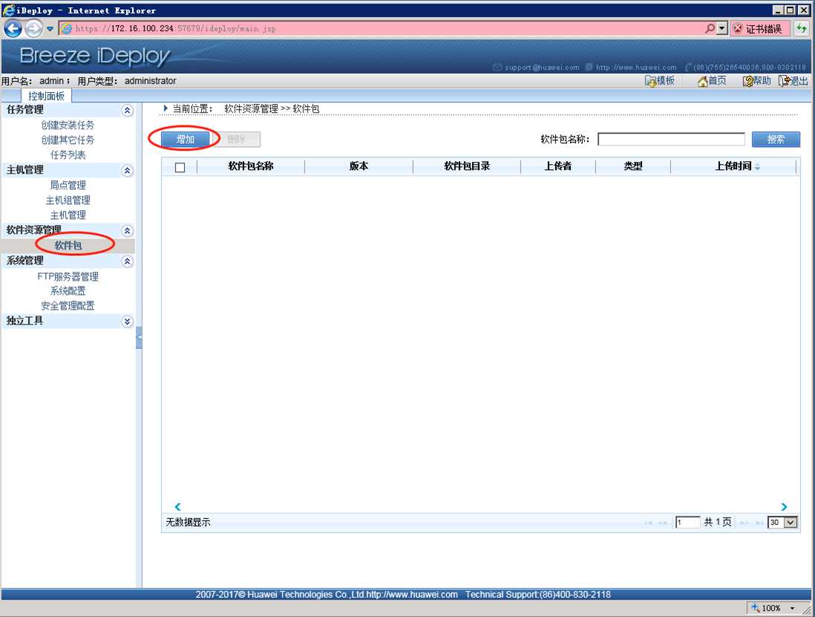Click the page number input box
815x617 pixels.
(687, 523)
